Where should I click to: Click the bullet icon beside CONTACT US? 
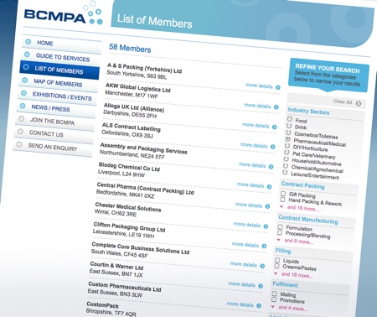(x=20, y=131)
